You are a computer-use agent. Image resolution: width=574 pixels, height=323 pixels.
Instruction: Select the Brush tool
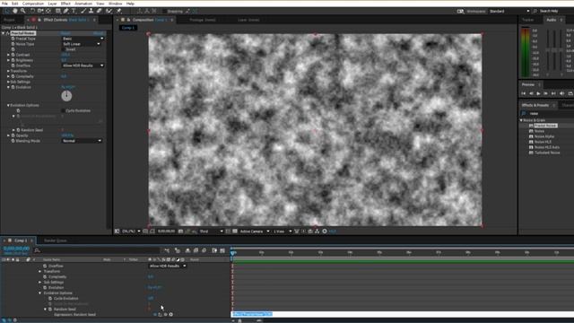point(83,11)
